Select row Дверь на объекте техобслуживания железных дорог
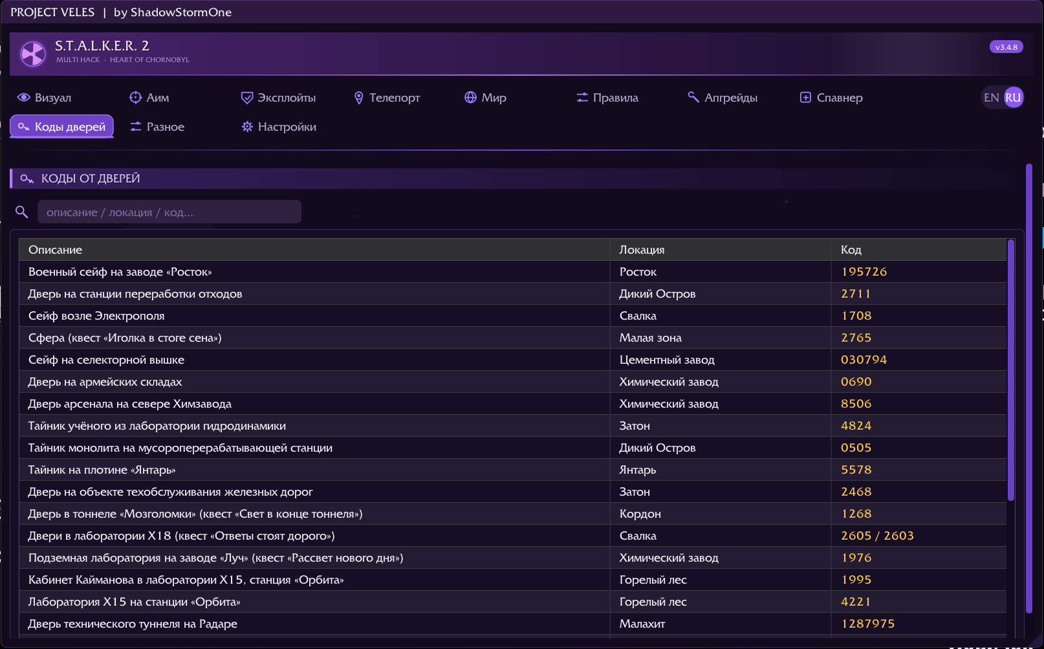The image size is (1044, 649). [x=513, y=492]
